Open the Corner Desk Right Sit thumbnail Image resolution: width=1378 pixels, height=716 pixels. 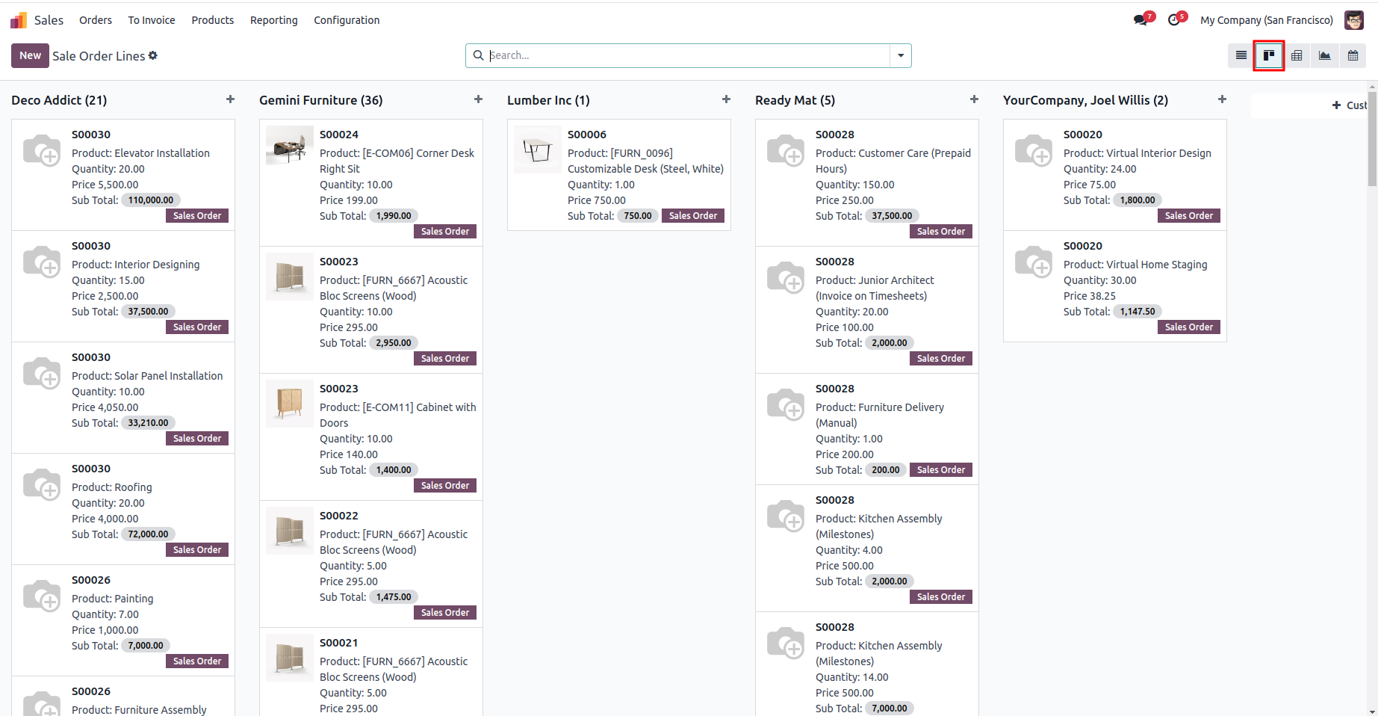[x=290, y=145]
